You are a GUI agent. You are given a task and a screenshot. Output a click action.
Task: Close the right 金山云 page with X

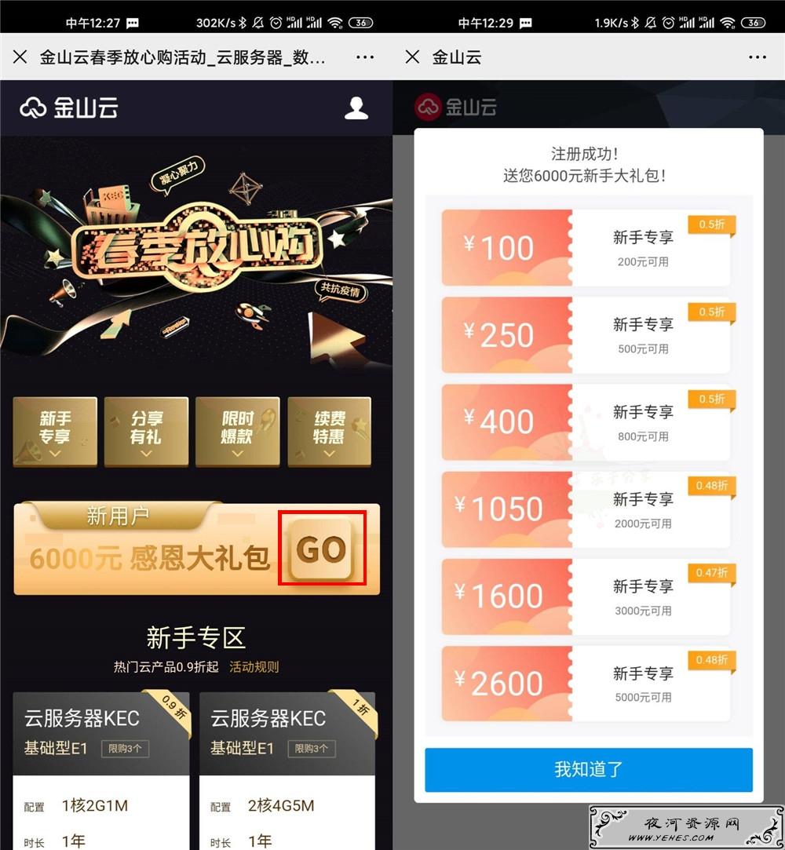coord(413,57)
